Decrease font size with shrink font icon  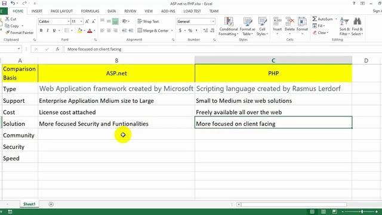pos(93,21)
